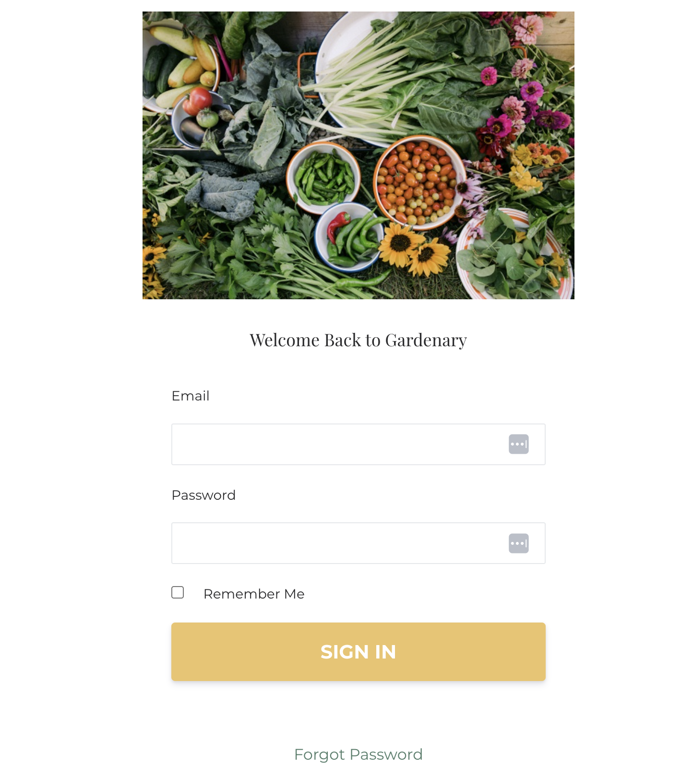Submit the form with SIGN IN button
693x776 pixels.
(x=358, y=652)
